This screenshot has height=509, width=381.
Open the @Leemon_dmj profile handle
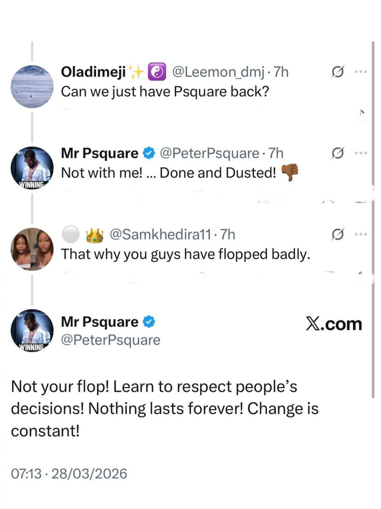(x=218, y=72)
